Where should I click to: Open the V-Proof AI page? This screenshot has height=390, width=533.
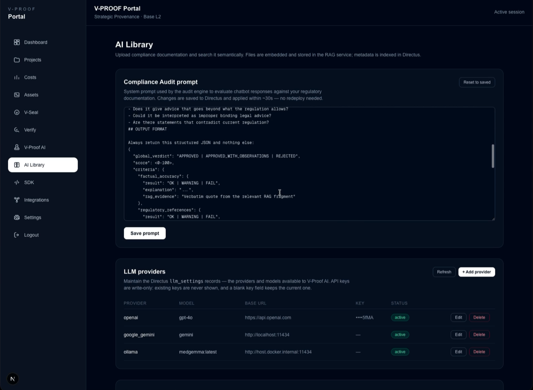pyautogui.click(x=43, y=147)
